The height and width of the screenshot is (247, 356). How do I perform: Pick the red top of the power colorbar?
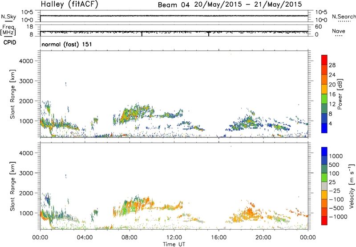point(324,60)
